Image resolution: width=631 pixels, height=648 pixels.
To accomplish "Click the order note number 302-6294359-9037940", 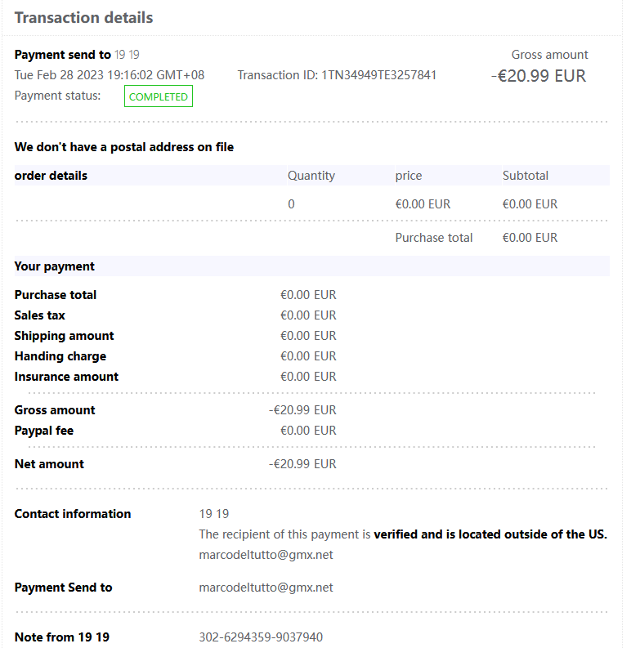I will tap(261, 637).
